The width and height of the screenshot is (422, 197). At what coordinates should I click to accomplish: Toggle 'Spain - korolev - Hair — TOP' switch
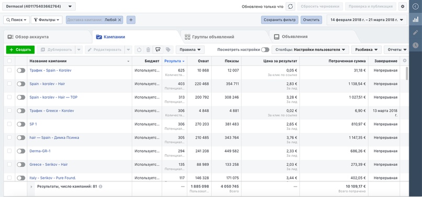[21, 97]
